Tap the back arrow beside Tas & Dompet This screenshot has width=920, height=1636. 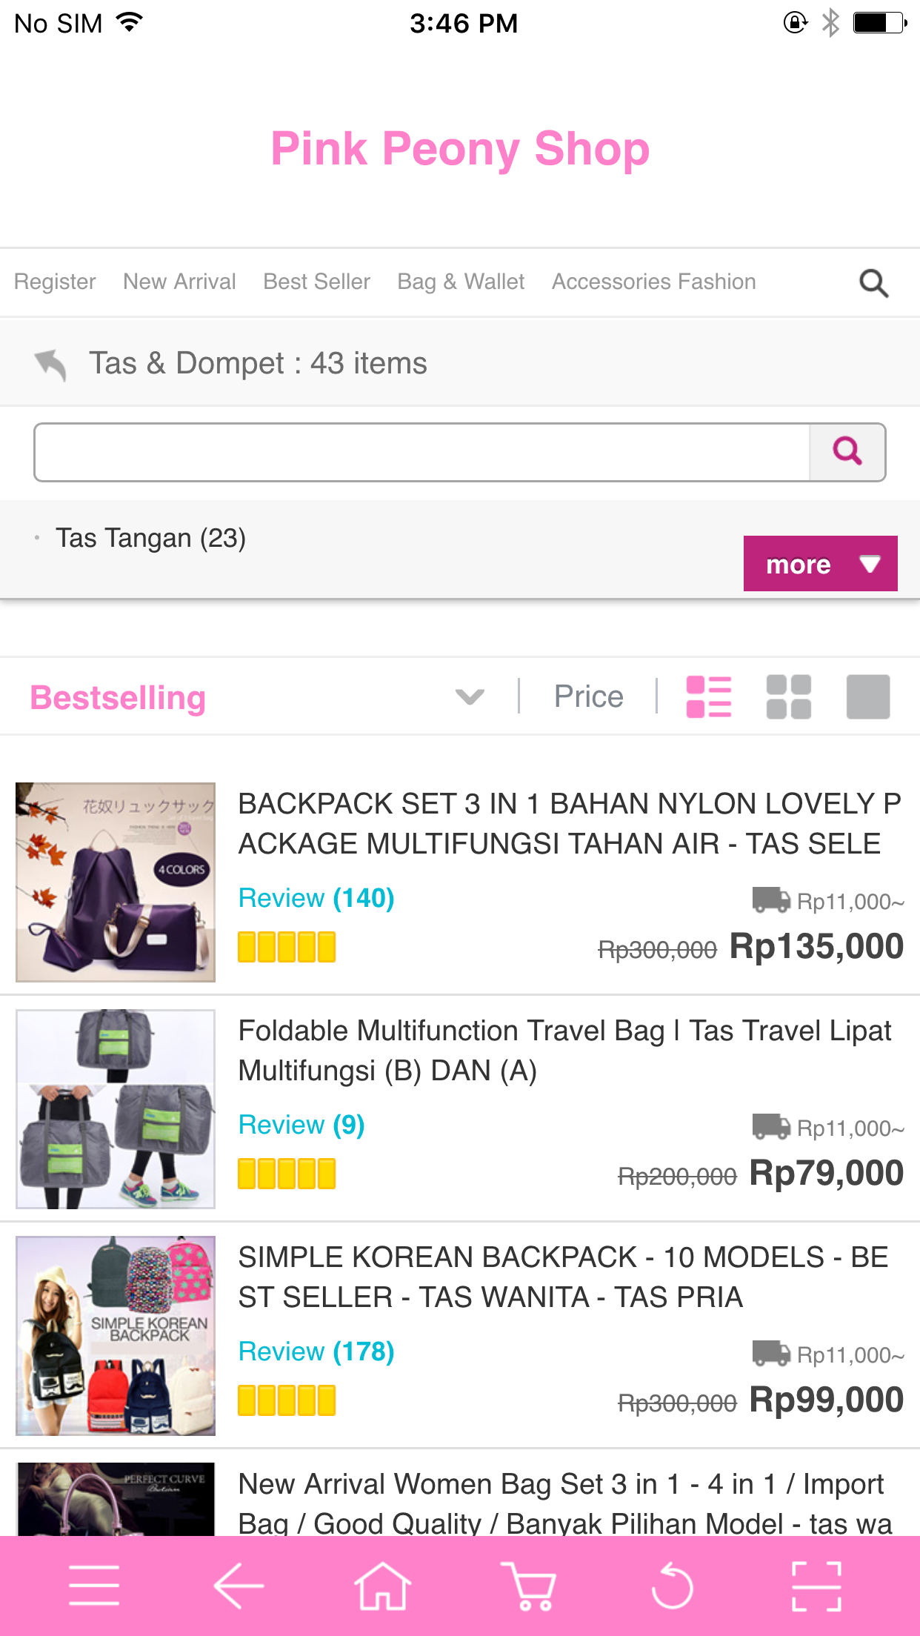pyautogui.click(x=50, y=364)
